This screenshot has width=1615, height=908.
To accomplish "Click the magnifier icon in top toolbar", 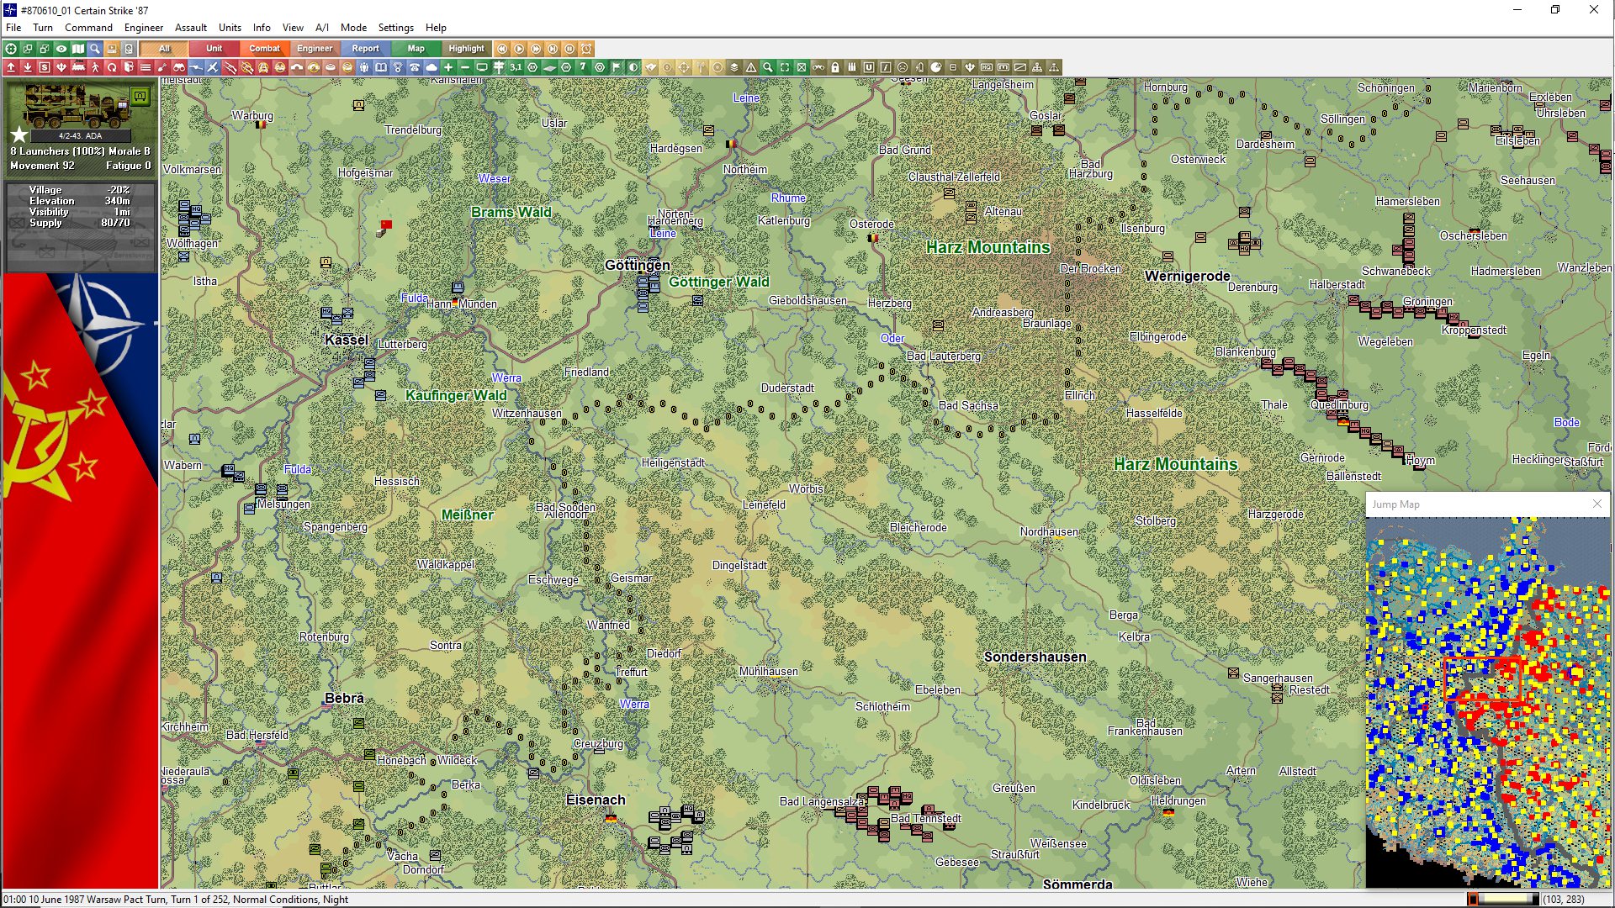I will 95,49.
